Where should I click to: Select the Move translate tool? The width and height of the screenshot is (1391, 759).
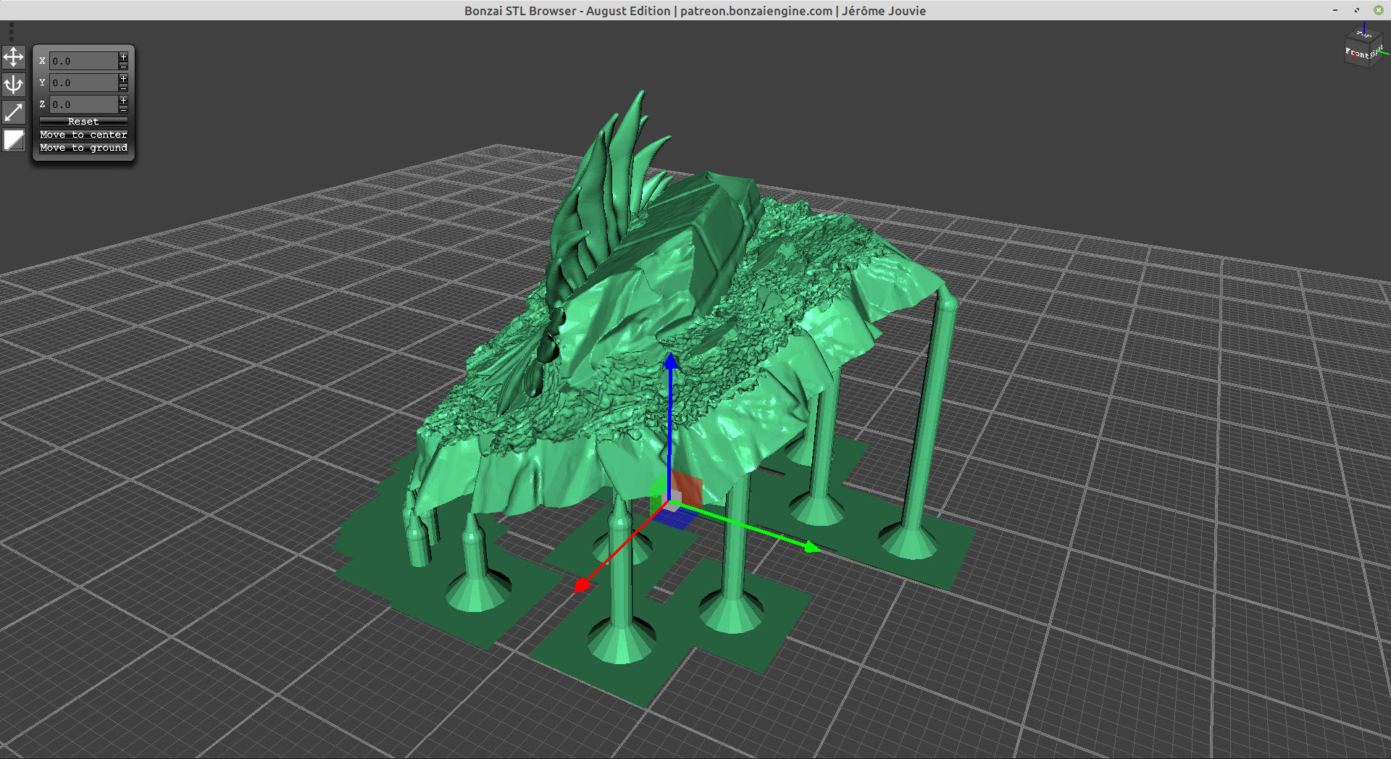tap(14, 57)
